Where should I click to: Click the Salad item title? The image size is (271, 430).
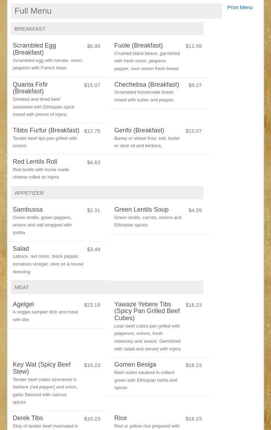(x=21, y=249)
